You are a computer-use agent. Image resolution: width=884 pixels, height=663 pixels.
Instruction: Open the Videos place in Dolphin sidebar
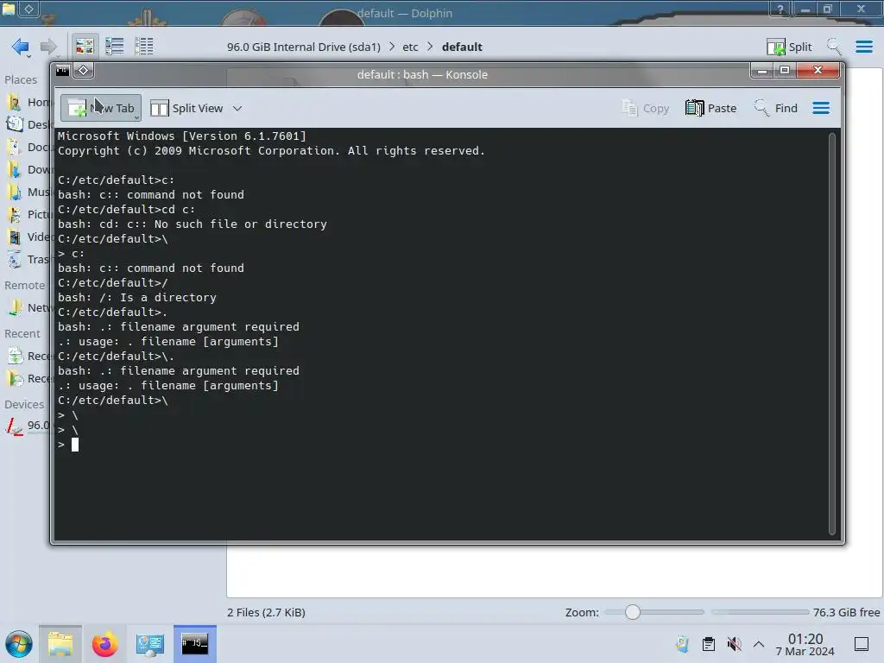28,237
